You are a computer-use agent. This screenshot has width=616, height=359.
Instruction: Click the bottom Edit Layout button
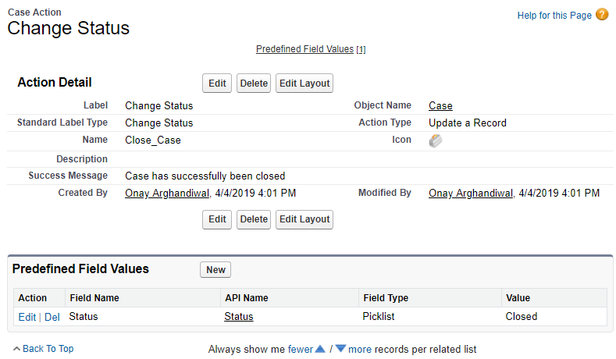pos(304,219)
